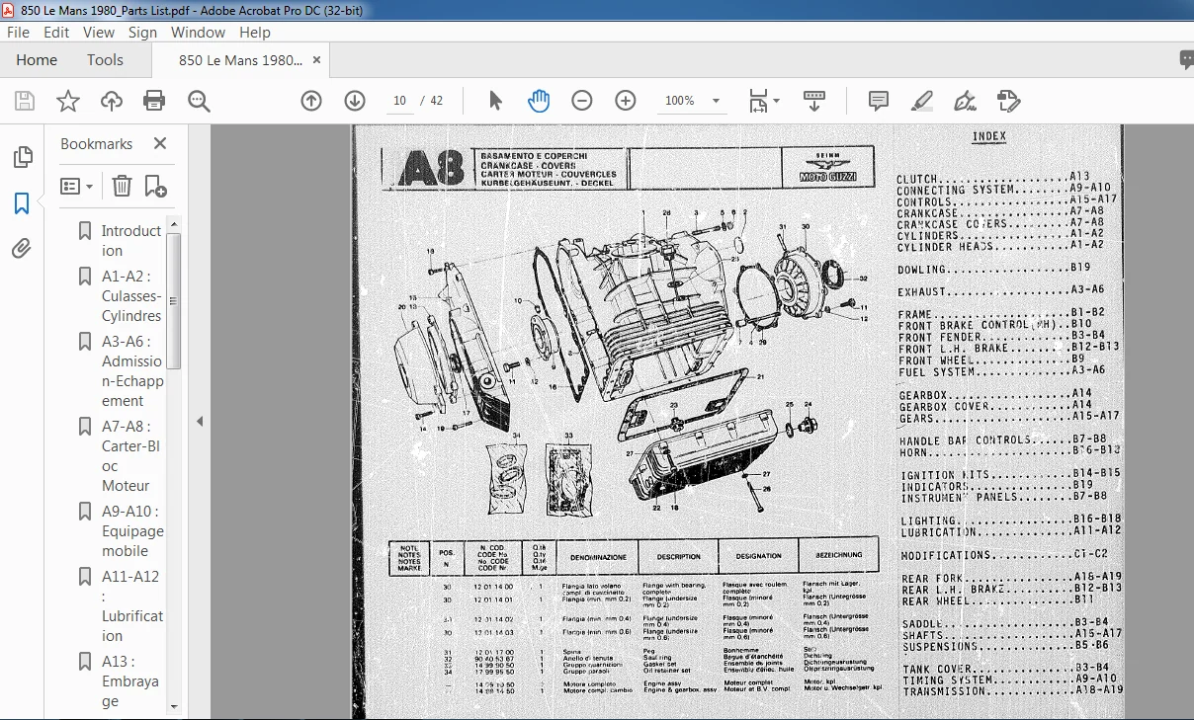Viewport: 1194px width, 720px height.
Task: Select the 850 Le Mans 1980 document tab
Action: (241, 60)
